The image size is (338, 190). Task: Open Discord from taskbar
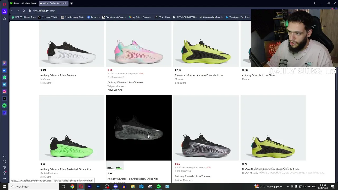tap(115, 187)
